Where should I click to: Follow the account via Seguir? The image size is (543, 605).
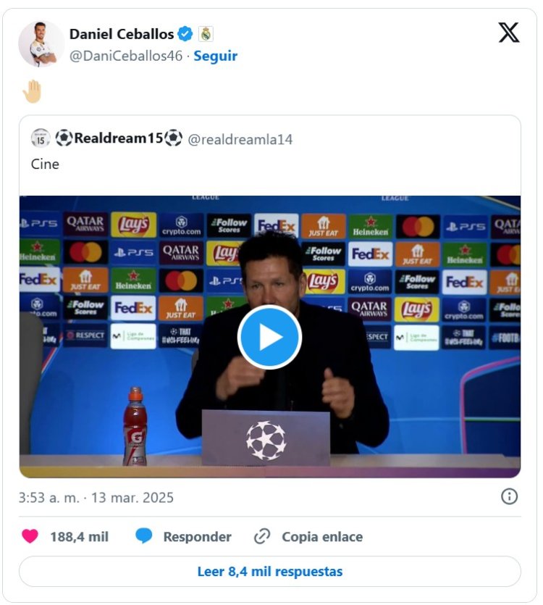[215, 56]
